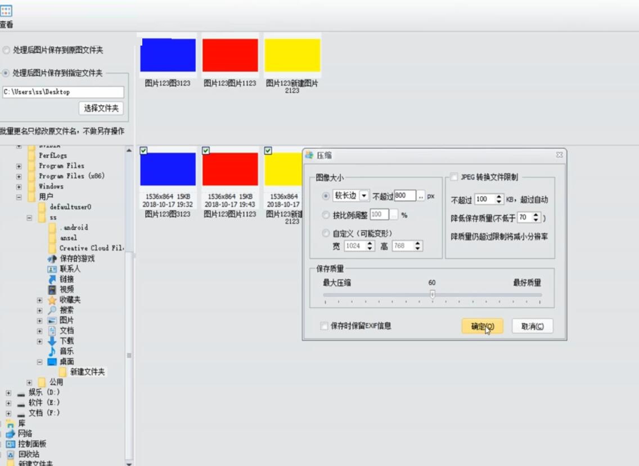Cancel the dialog with 取消(C)
Screen dimensions: 639x466
pyautogui.click(x=533, y=326)
